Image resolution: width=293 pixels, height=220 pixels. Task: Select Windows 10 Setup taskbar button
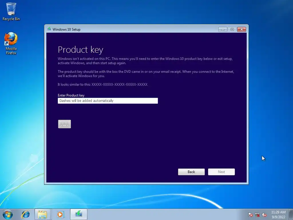pyautogui.click(x=79, y=214)
